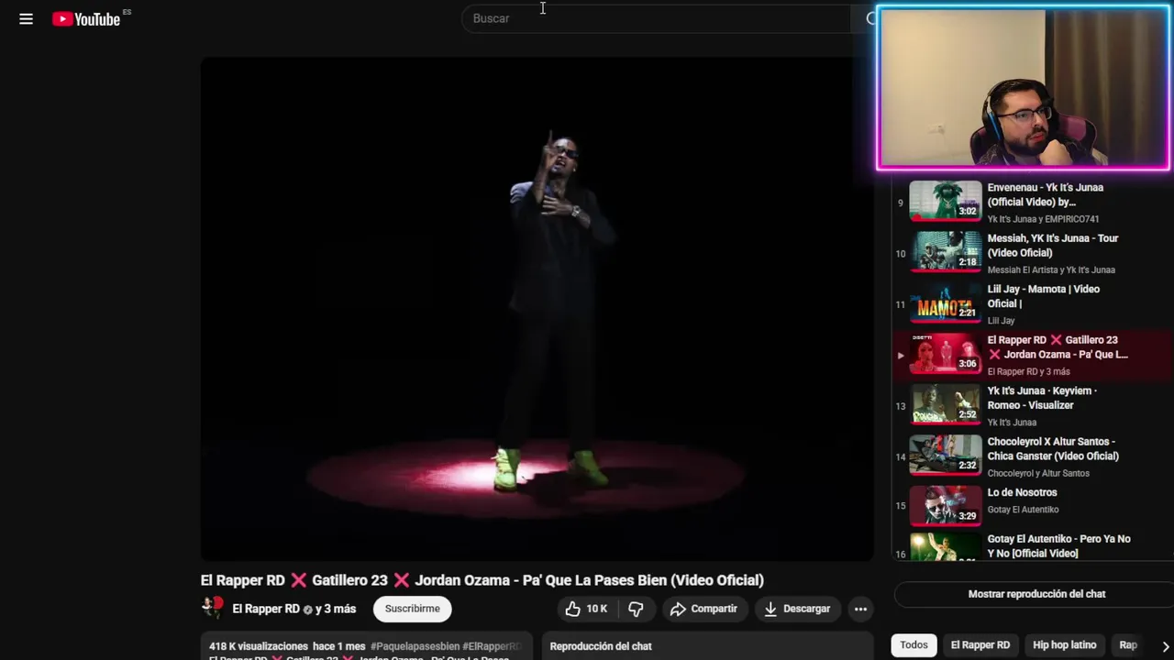This screenshot has height=660, width=1174.
Task: Like the video with thumbs up
Action: point(586,609)
